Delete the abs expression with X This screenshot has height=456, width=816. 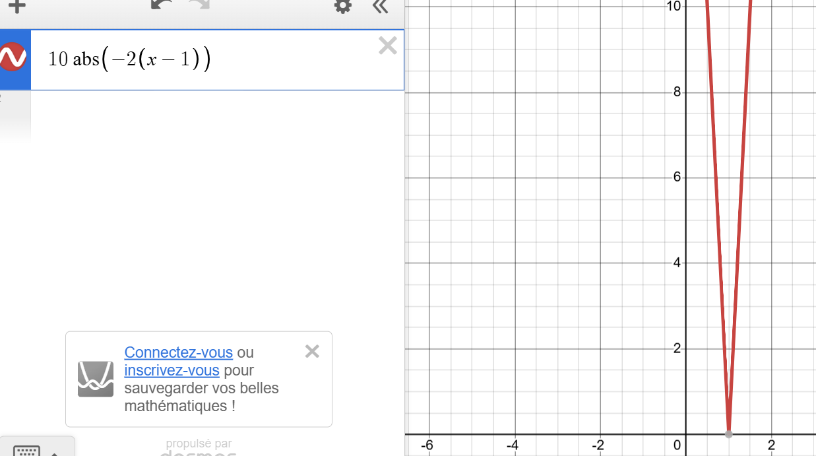point(388,46)
